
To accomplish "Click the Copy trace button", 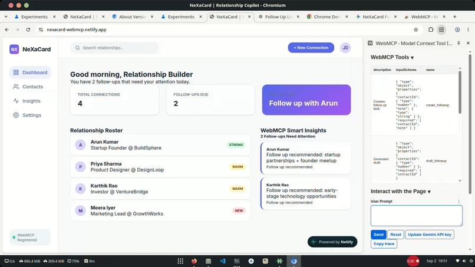I will click(384, 243).
